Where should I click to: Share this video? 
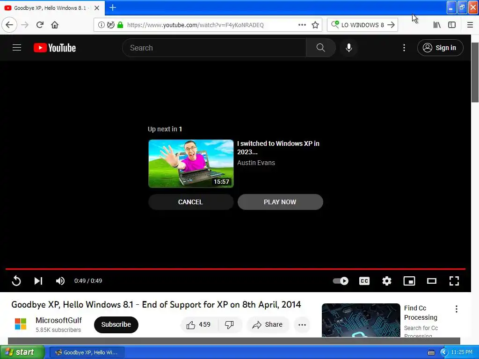268,324
